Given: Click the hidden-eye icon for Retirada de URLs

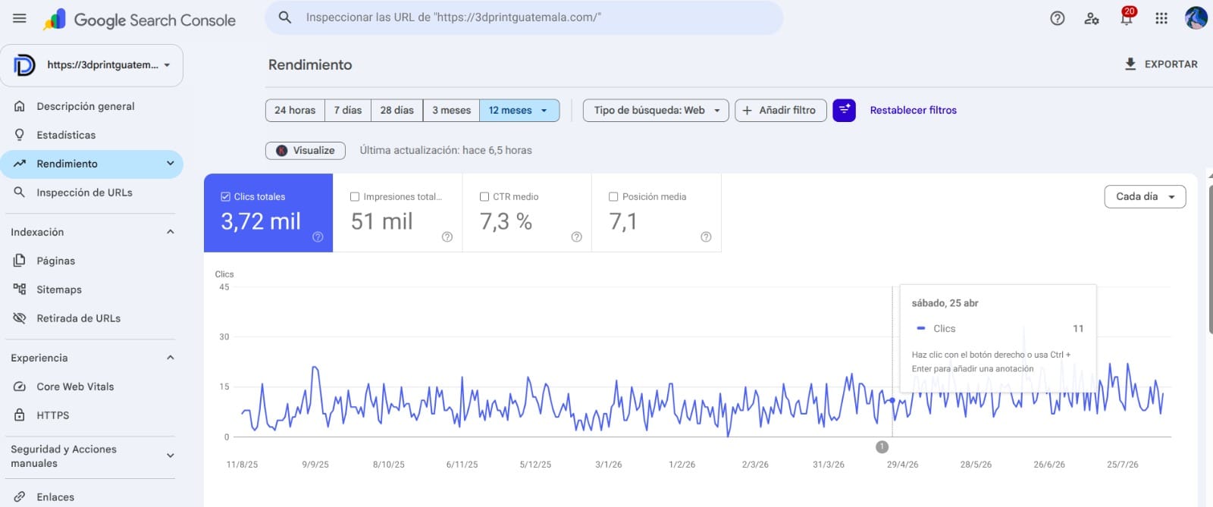Looking at the screenshot, I should [x=20, y=318].
